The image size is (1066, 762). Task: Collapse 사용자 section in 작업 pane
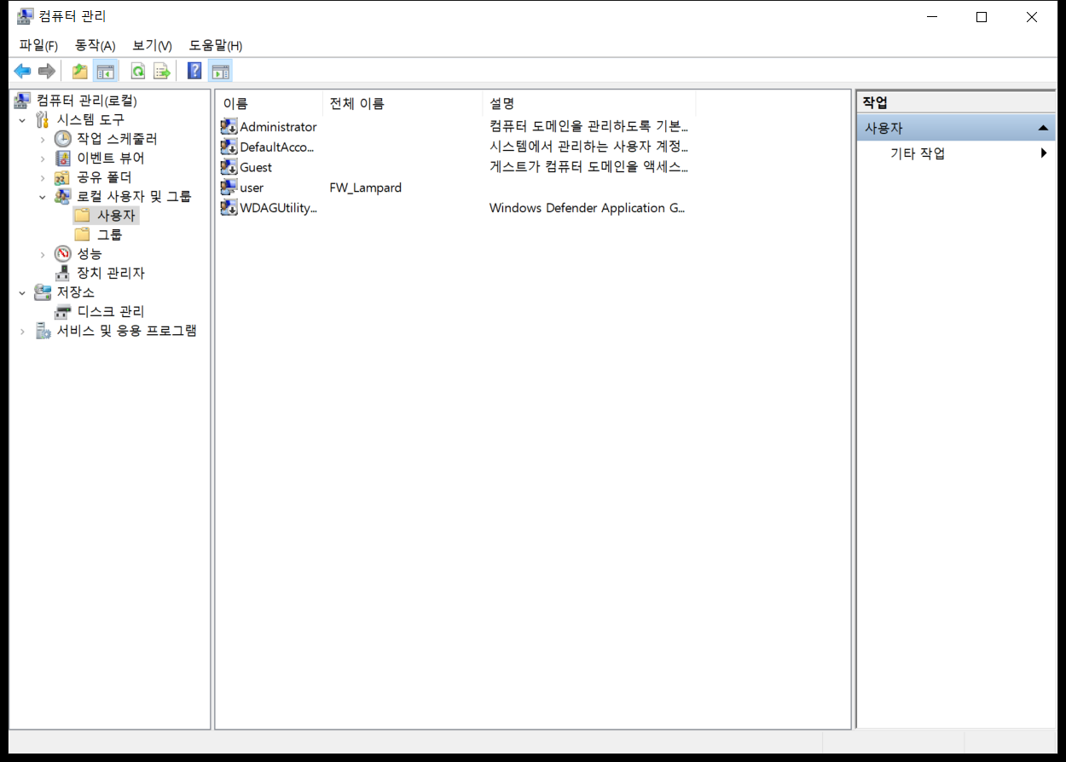point(1042,128)
